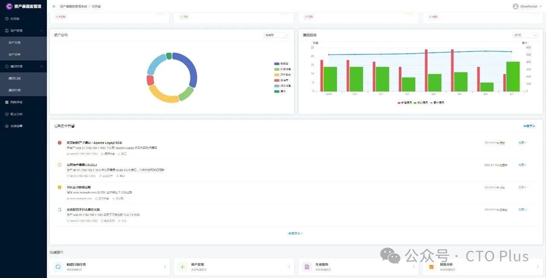Click 查看更多 at alerts panel top right
Viewport: 546px width, 278px height.
pyautogui.click(x=529, y=126)
